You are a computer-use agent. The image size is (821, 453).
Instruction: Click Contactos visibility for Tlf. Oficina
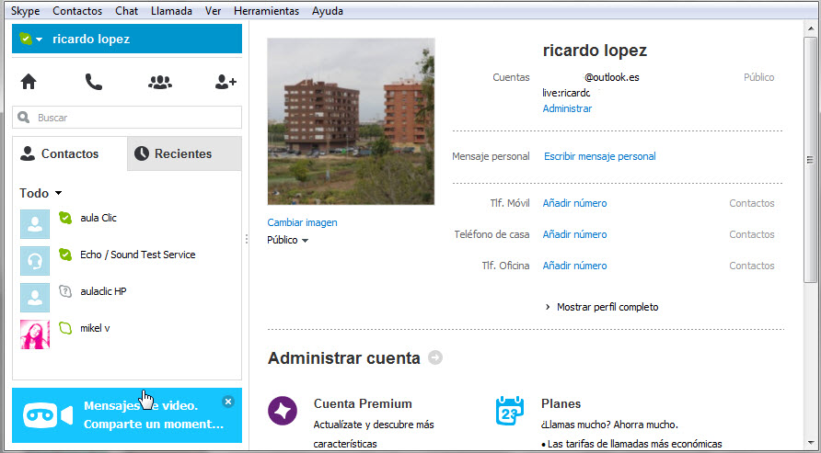(x=752, y=266)
